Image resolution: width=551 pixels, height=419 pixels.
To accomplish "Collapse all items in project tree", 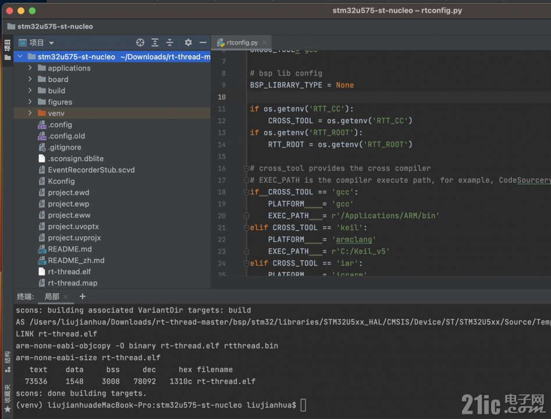I will click(170, 42).
